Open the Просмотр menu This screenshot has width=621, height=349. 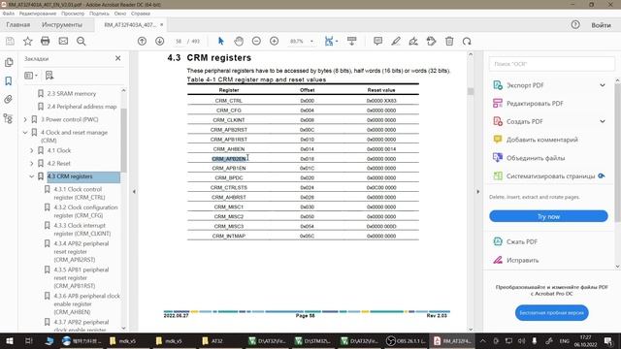click(x=73, y=14)
